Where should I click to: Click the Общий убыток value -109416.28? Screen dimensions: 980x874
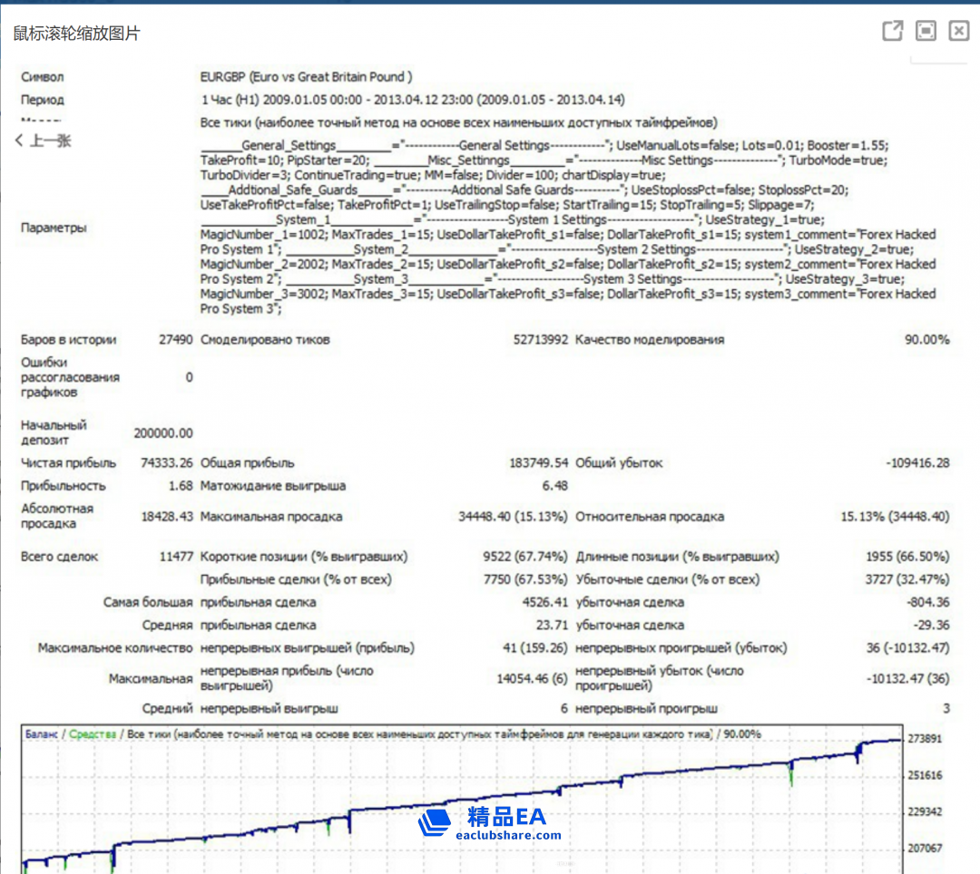pos(917,462)
